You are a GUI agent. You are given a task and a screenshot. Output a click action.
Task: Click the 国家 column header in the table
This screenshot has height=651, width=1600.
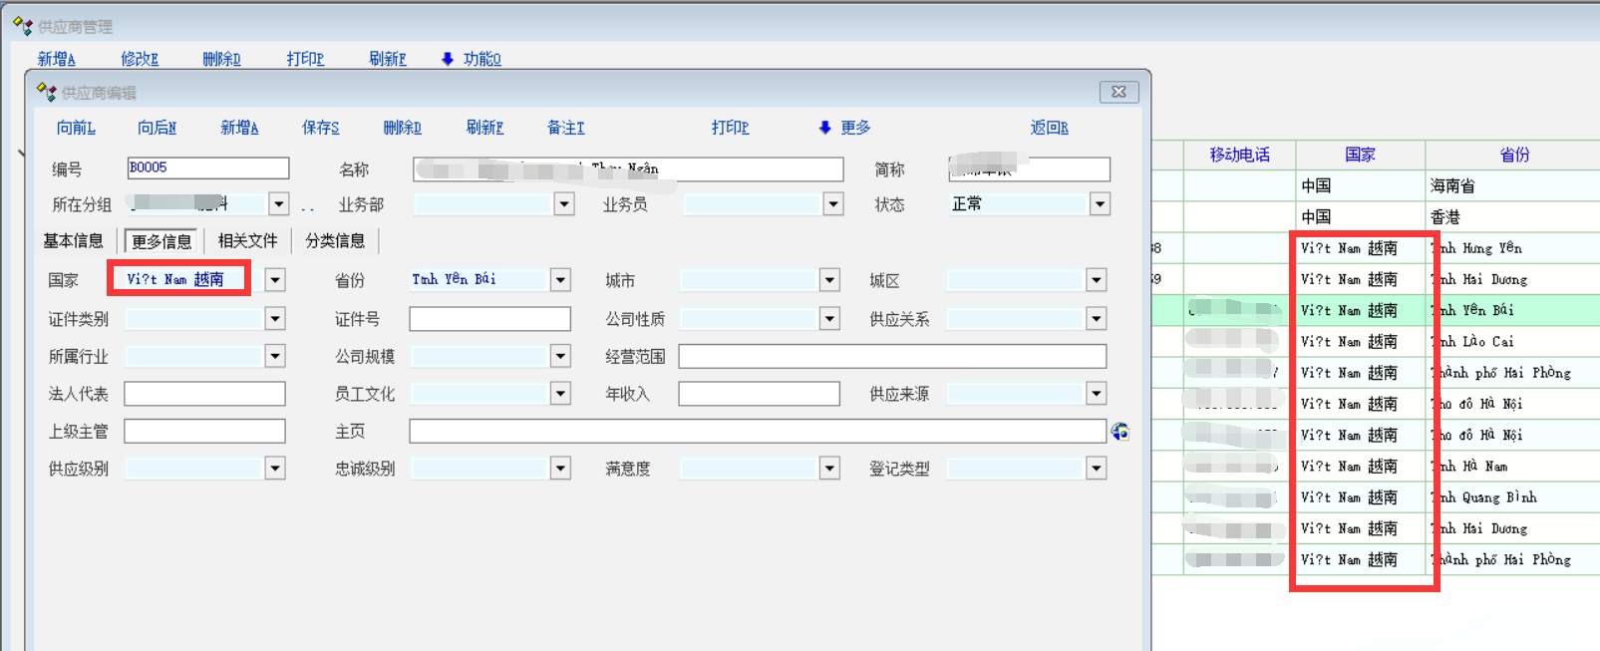(1360, 155)
